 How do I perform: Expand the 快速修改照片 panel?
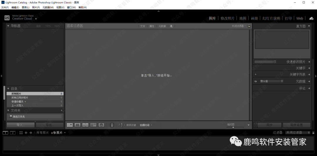pos(309,62)
